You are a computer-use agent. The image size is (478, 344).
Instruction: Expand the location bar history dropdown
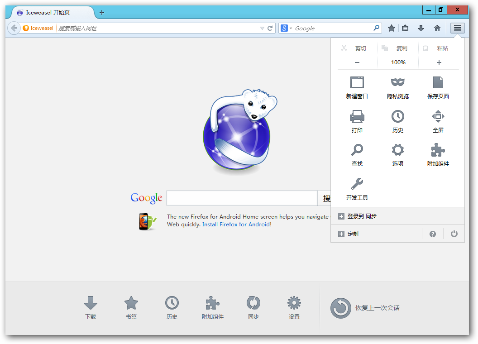(x=262, y=28)
